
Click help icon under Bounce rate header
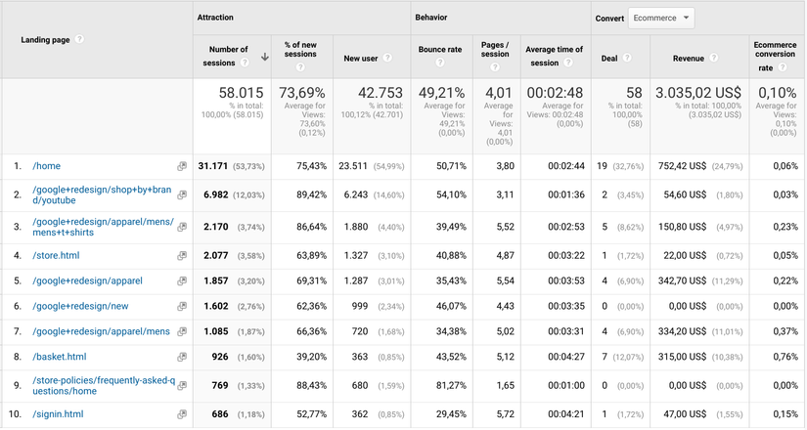439,63
